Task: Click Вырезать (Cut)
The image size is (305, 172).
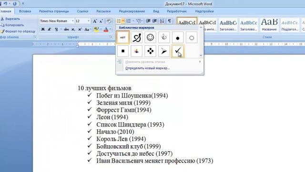Action: [x=10, y=19]
